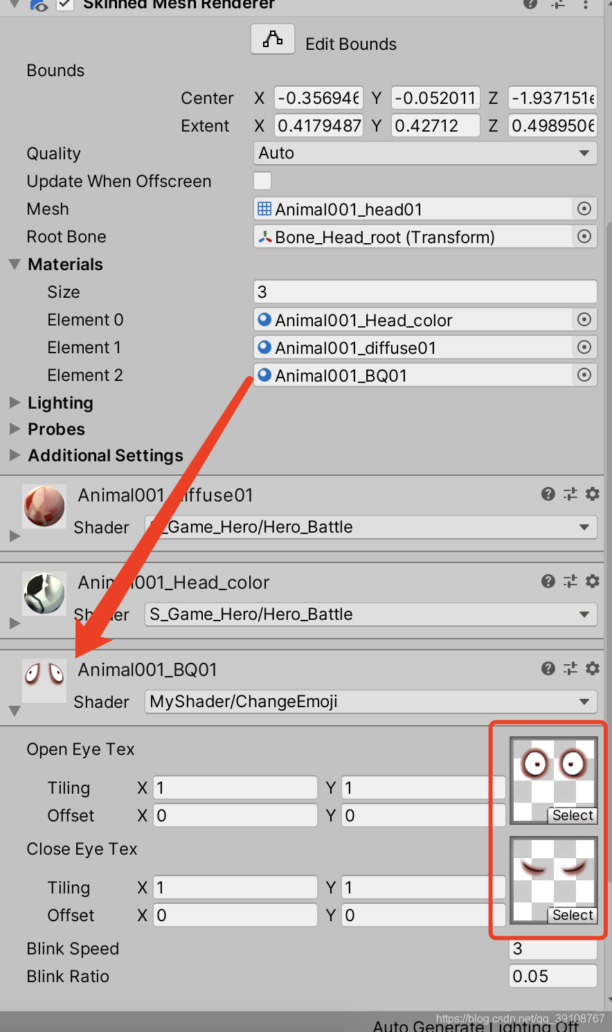The width and height of the screenshot is (612, 1032).
Task: Toggle Update When Offscreen checkbox
Action: 262,181
